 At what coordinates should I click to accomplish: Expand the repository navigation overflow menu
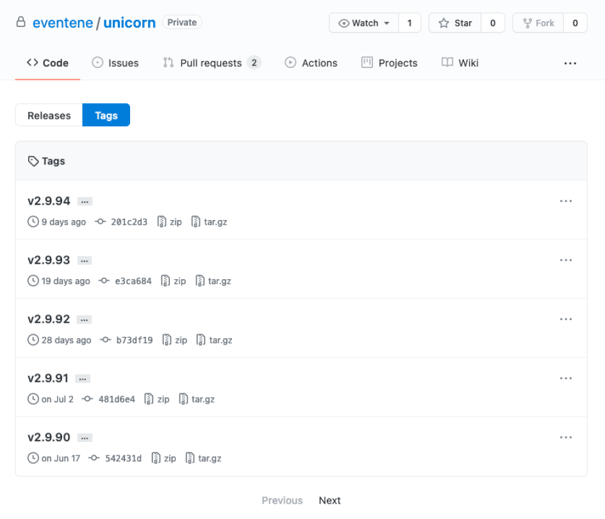pyautogui.click(x=570, y=64)
